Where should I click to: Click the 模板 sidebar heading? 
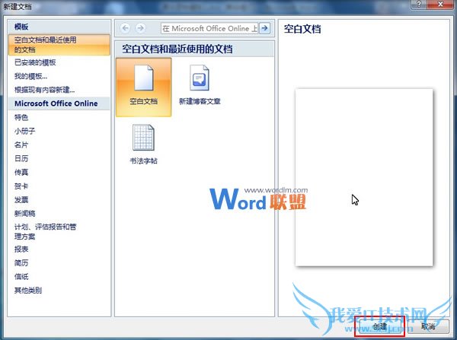(21, 27)
